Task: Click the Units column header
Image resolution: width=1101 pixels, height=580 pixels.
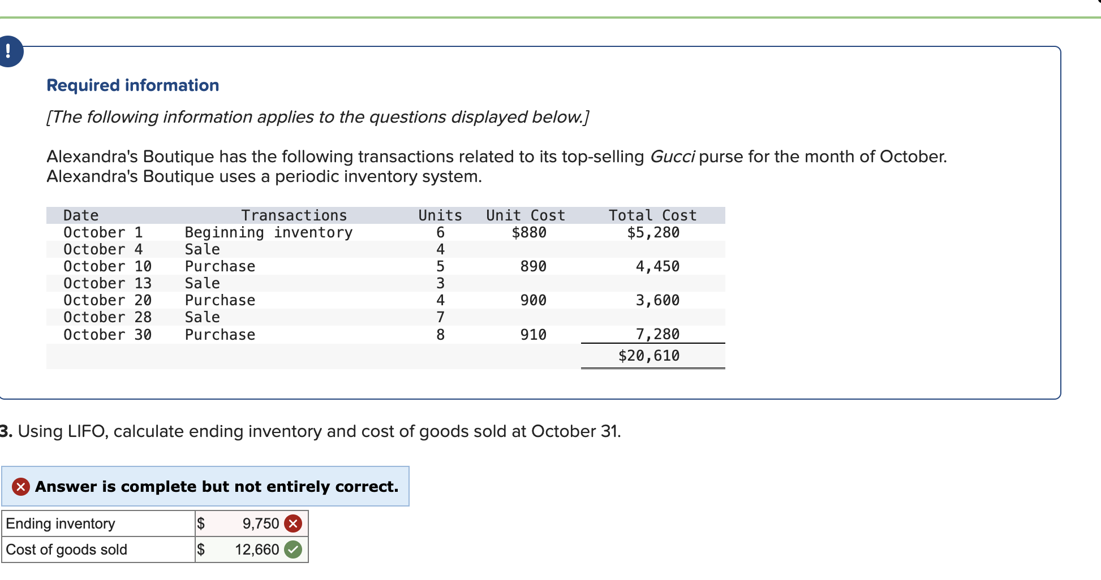Action: [440, 215]
